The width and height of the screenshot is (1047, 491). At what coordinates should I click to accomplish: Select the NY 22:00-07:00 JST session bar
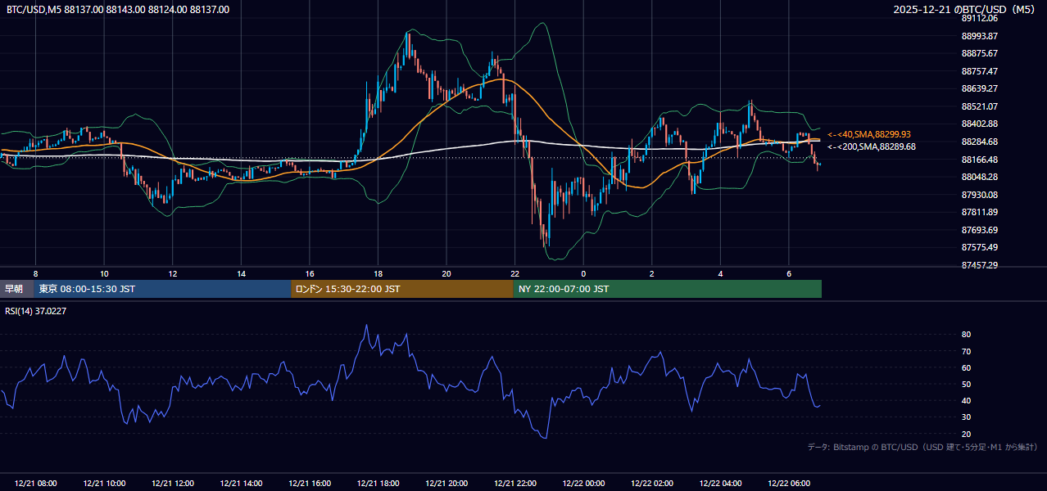click(x=668, y=289)
